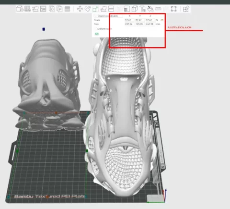Click the Add model cube icon
230x209 pixels.
coord(20,9)
